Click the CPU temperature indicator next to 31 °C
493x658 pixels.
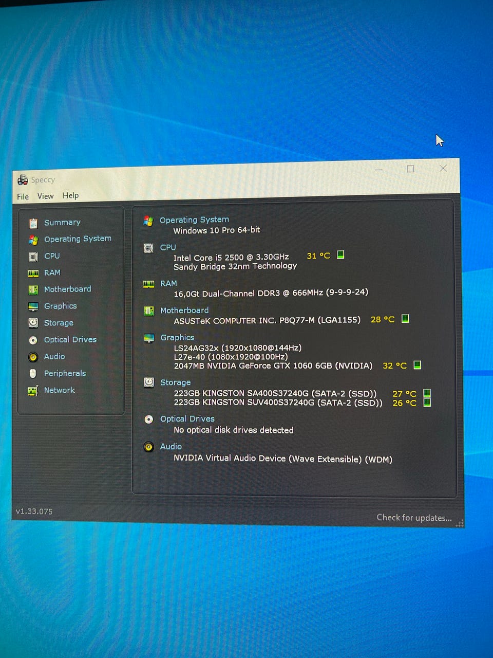coord(340,254)
